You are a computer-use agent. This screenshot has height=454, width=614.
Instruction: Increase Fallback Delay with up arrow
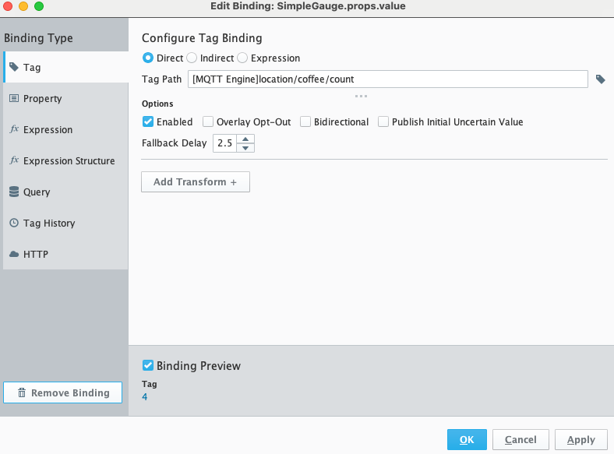245,139
